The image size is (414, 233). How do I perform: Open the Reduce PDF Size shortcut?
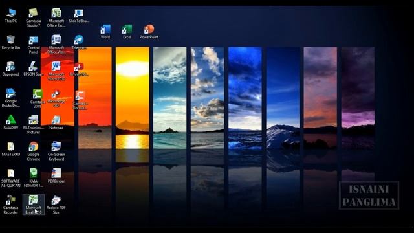[x=56, y=205]
